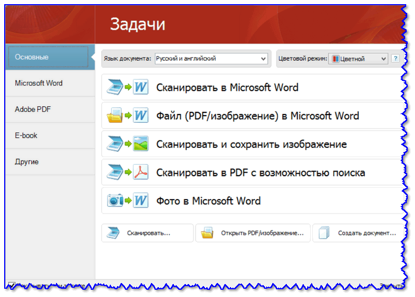Click green arrow in scan to PDF row
The width and height of the screenshot is (415, 297).
click(x=128, y=172)
